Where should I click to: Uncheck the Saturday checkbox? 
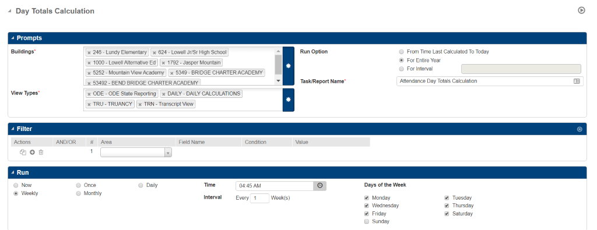[447, 214]
